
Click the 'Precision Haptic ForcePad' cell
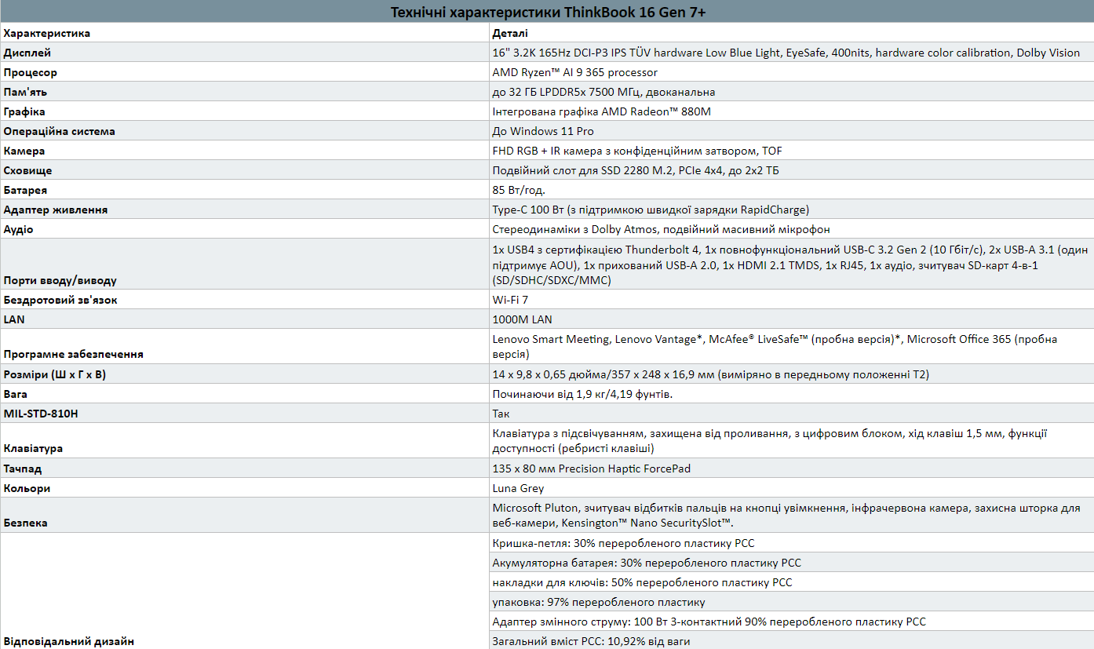pyautogui.click(x=791, y=469)
